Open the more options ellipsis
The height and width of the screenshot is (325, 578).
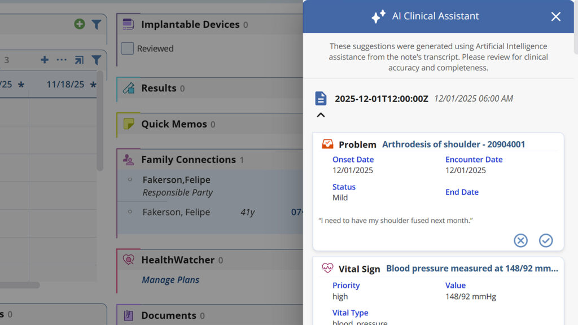pyautogui.click(x=62, y=60)
